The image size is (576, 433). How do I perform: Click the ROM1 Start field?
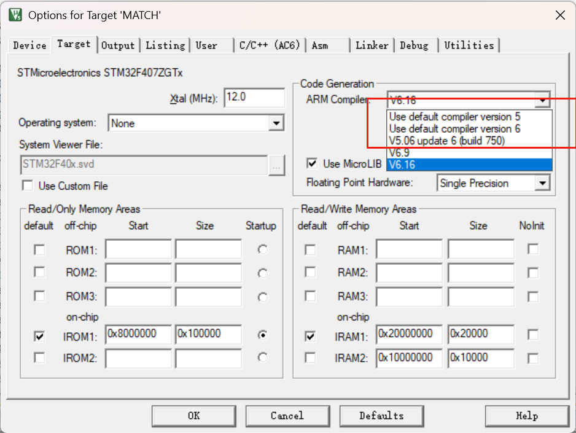click(x=139, y=249)
